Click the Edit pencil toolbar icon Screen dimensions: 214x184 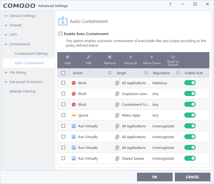pyautogui.click(x=89, y=57)
